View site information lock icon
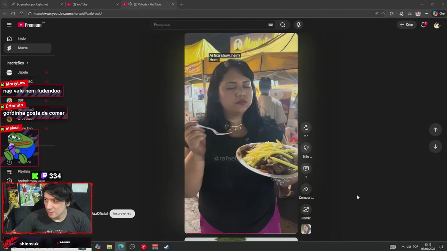The height and width of the screenshot is (251, 447). (x=30, y=14)
